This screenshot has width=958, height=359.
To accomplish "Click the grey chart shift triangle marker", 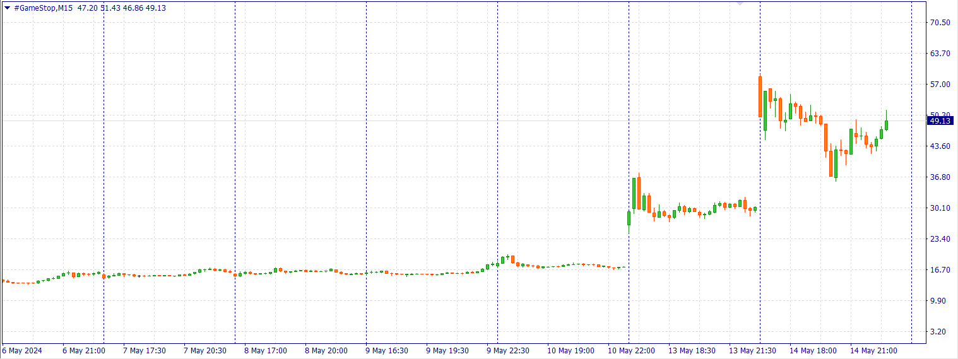I will coord(740,3).
